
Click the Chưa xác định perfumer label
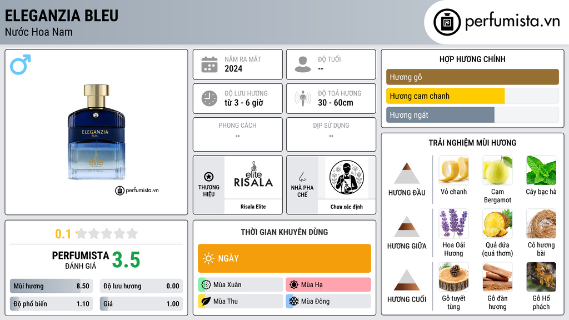347,207
